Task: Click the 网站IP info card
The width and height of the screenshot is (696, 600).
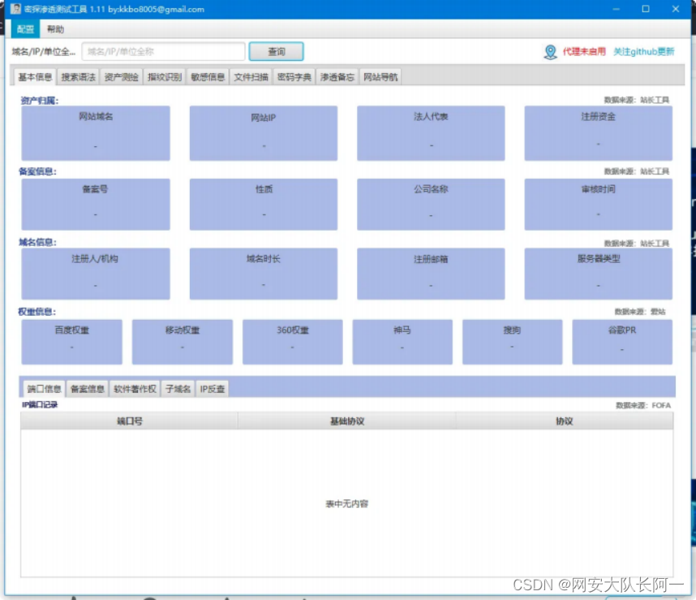Action: pyautogui.click(x=263, y=133)
